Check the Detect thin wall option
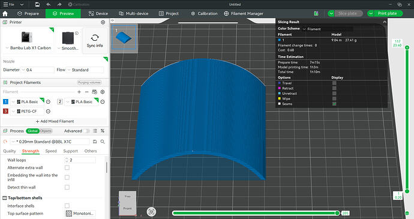 tap(67, 187)
